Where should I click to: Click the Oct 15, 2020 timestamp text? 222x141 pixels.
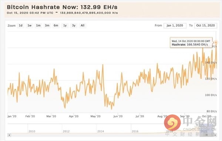point(30,13)
